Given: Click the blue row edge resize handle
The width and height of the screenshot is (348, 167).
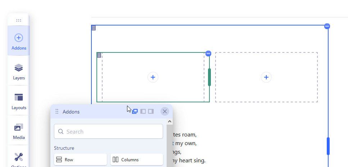Looking at the screenshot, I should 328,146.
